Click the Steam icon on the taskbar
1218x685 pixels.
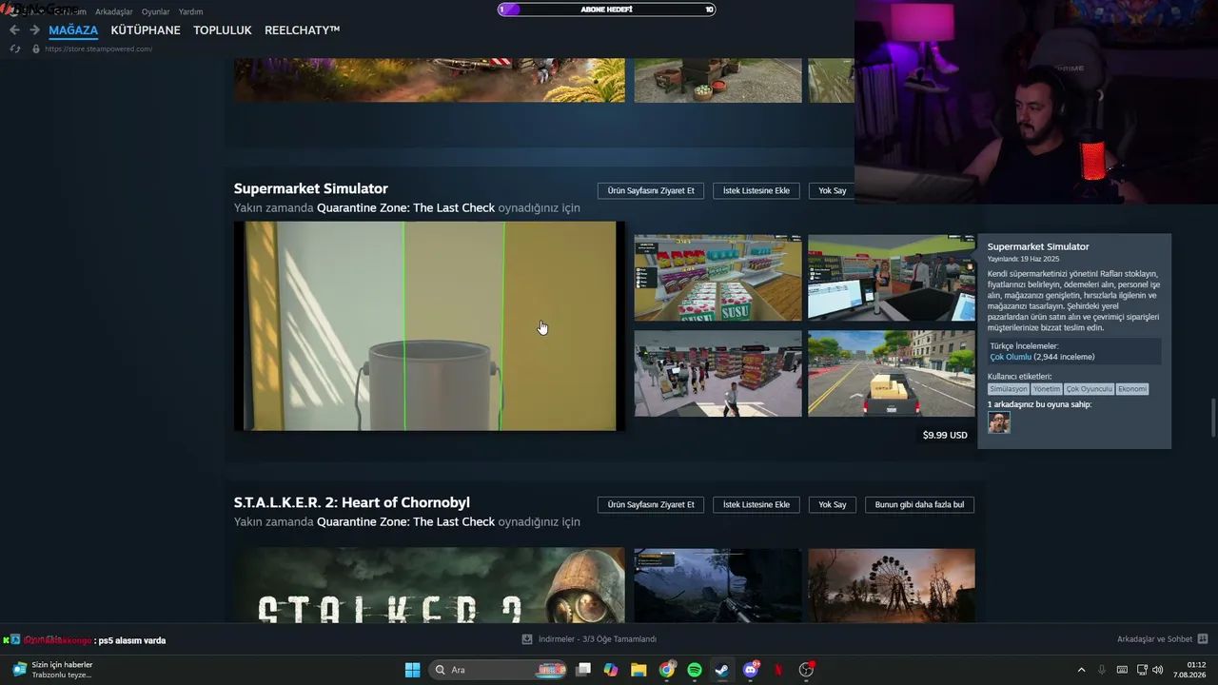[x=722, y=670]
